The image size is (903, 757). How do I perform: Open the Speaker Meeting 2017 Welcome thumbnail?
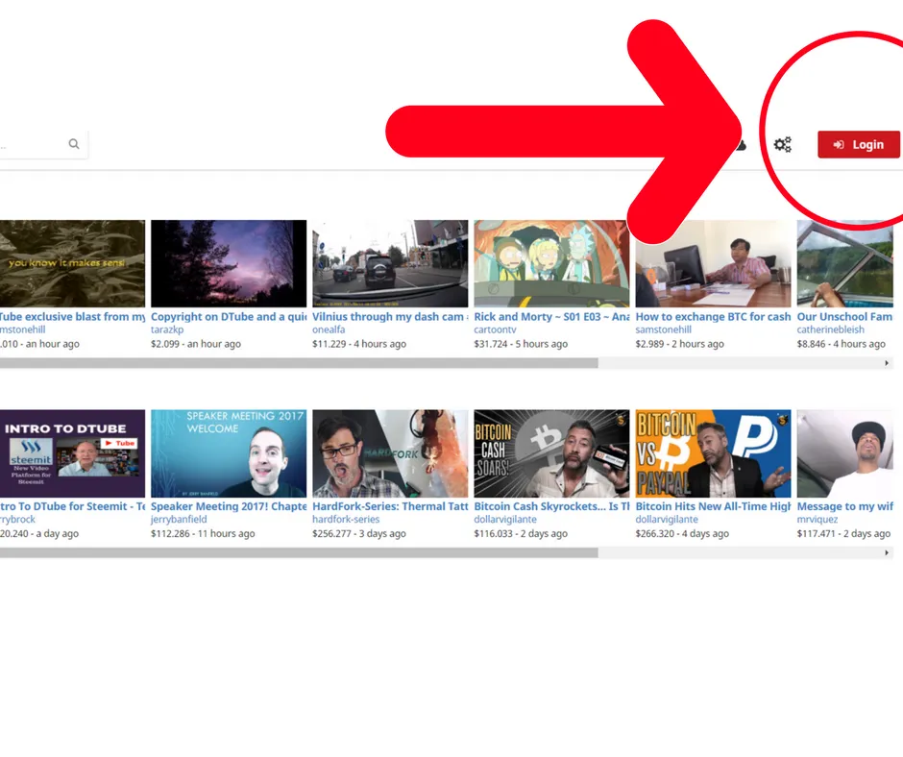[229, 453]
